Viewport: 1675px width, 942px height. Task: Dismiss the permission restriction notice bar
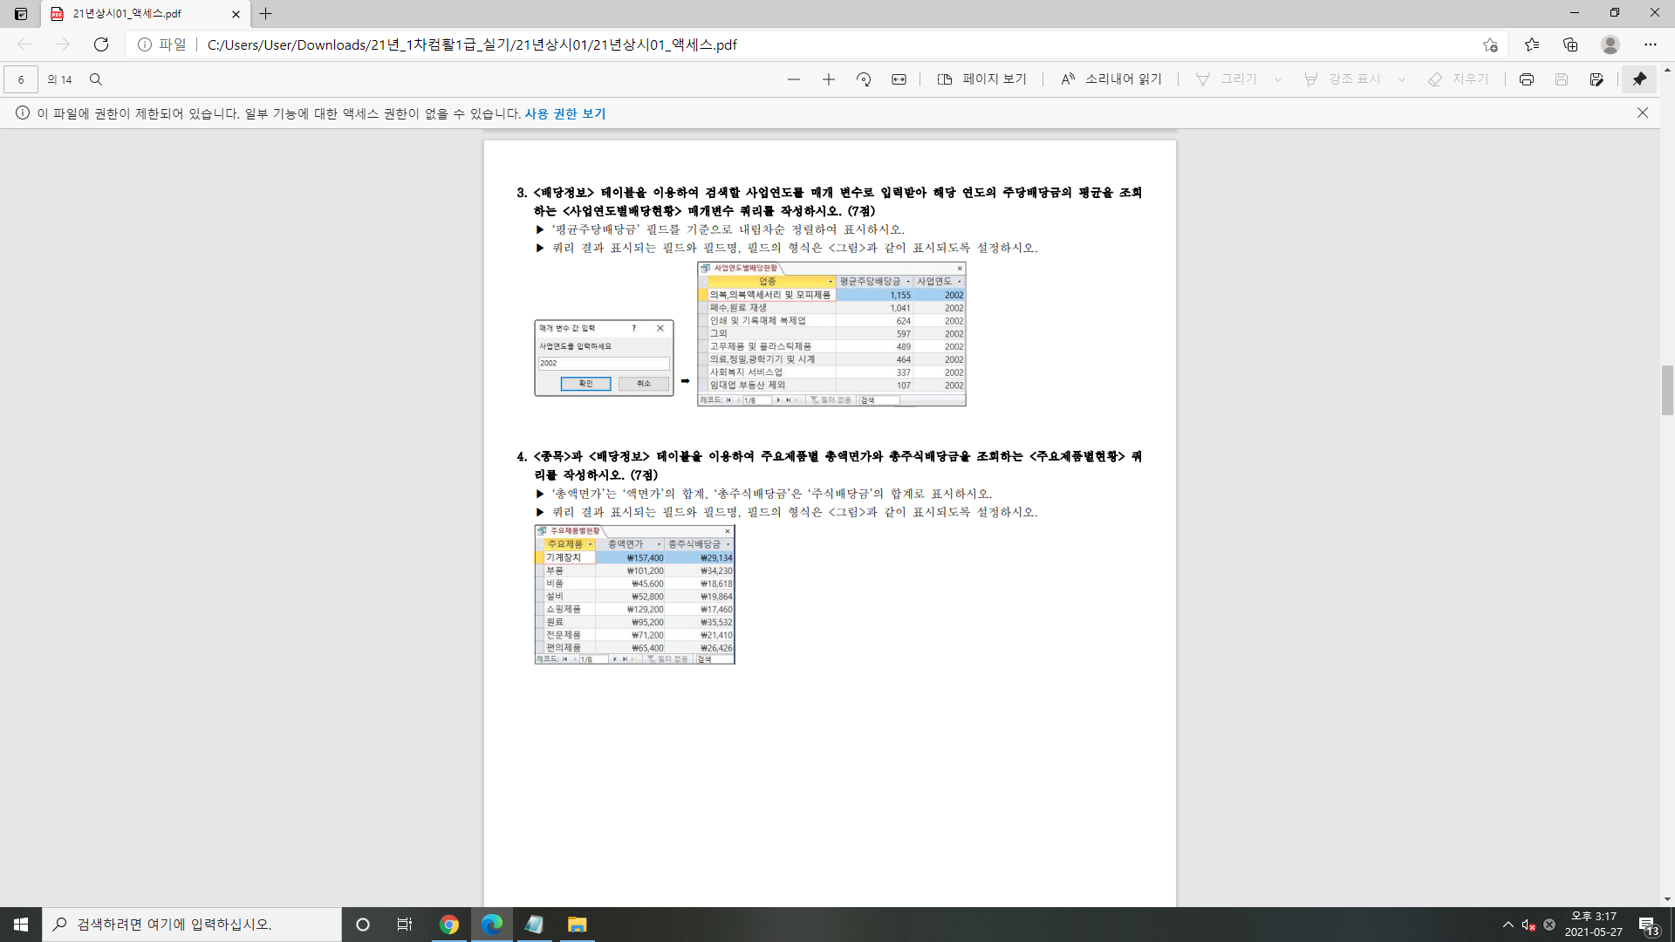tap(1642, 113)
